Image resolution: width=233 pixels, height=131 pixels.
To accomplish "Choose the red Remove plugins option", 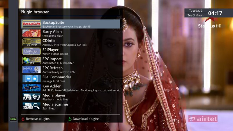I will [36, 119].
